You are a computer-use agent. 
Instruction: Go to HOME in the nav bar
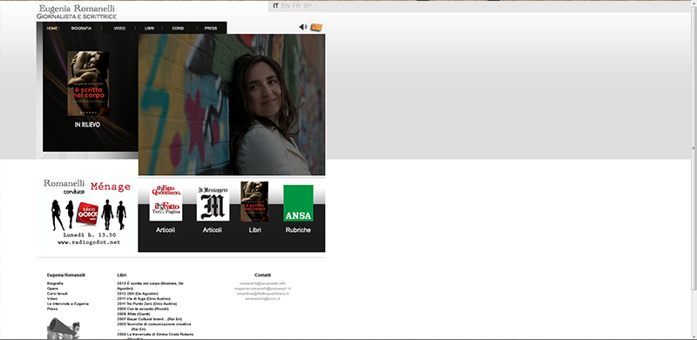coord(52,28)
